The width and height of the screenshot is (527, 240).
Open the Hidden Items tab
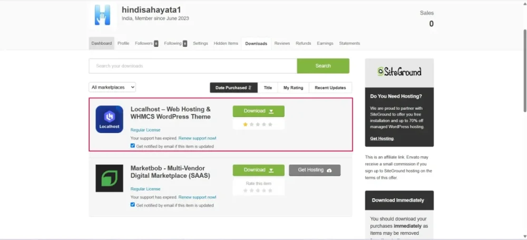pos(226,43)
